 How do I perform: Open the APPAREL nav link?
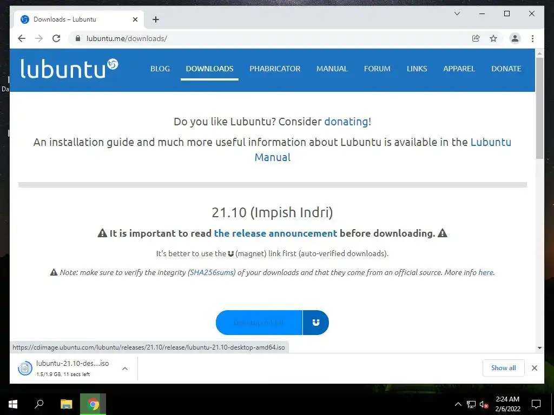(x=459, y=69)
